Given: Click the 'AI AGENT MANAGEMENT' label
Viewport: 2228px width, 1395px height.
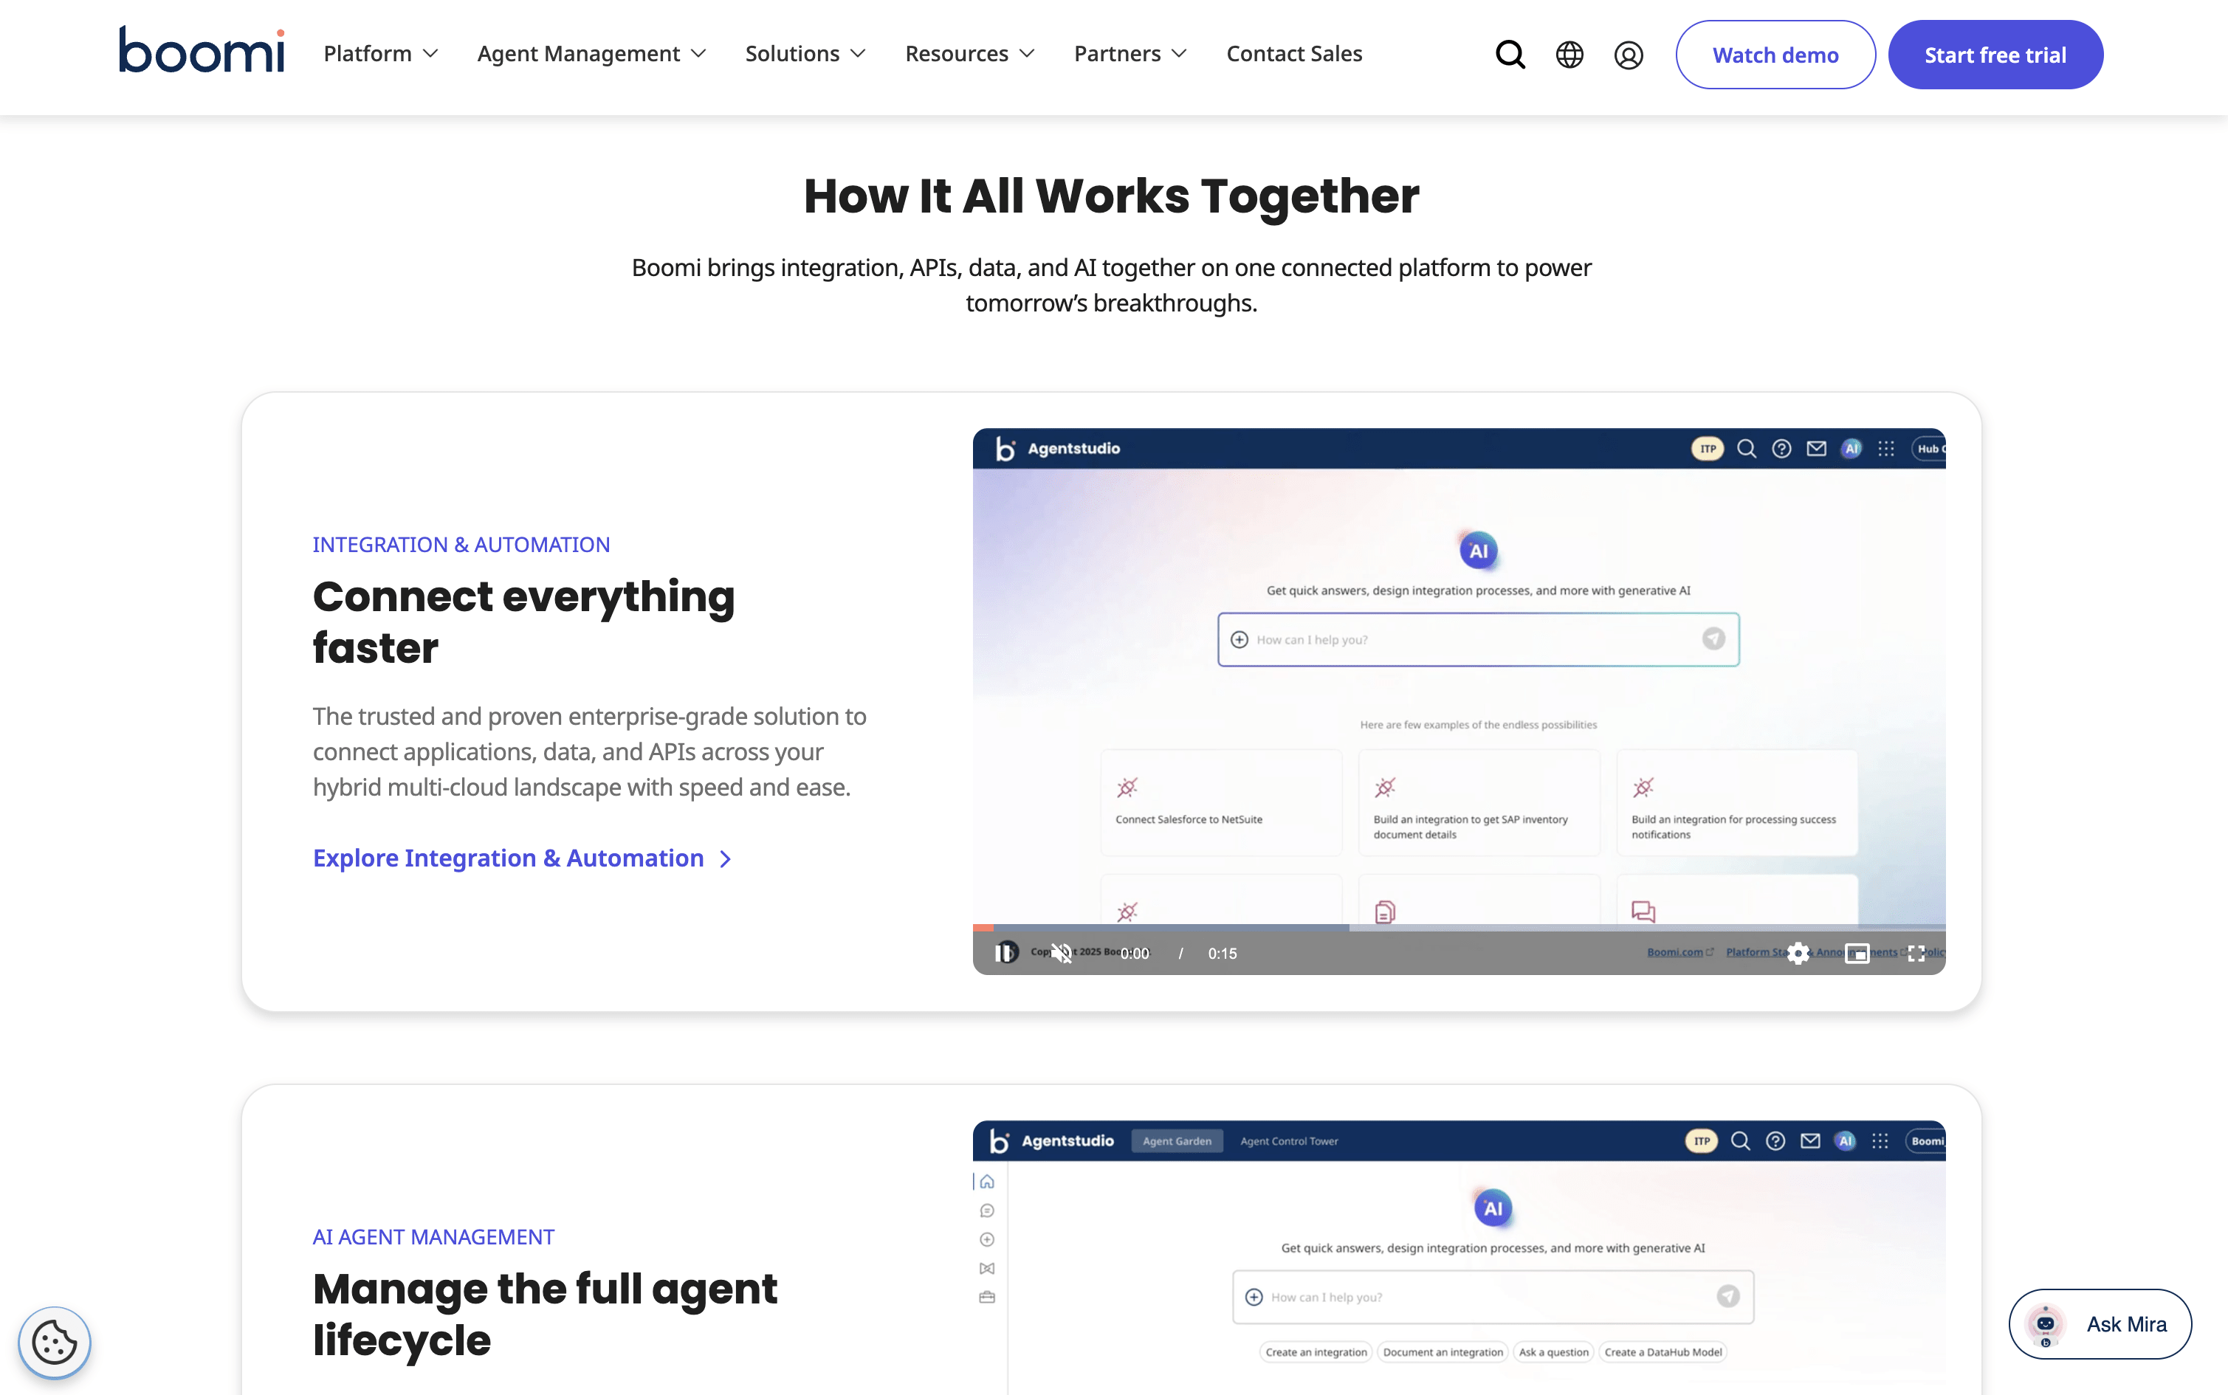Looking at the screenshot, I should click(433, 1236).
